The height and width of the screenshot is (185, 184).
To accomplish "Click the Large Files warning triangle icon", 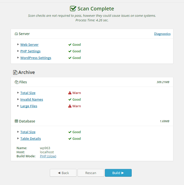I will coord(70,106).
